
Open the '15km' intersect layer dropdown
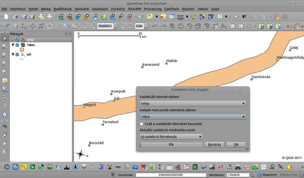(193, 117)
